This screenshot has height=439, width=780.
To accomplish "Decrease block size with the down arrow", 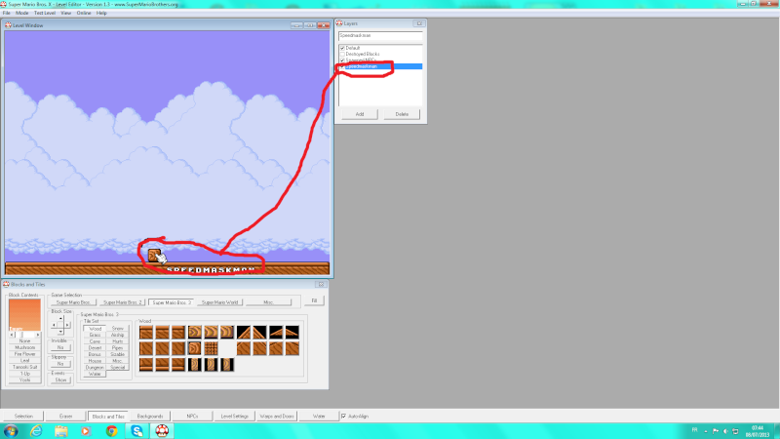I will 60,332.
